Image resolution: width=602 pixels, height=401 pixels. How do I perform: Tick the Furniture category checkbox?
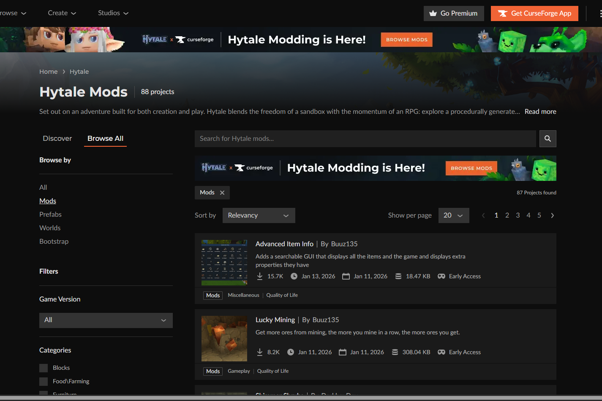point(43,394)
